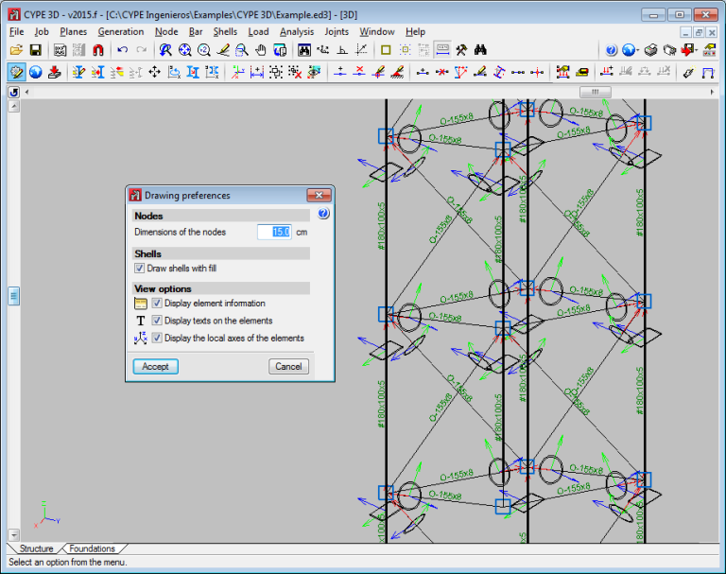This screenshot has width=726, height=574.
Task: Click the red download arrow tray icon
Action: pos(55,72)
